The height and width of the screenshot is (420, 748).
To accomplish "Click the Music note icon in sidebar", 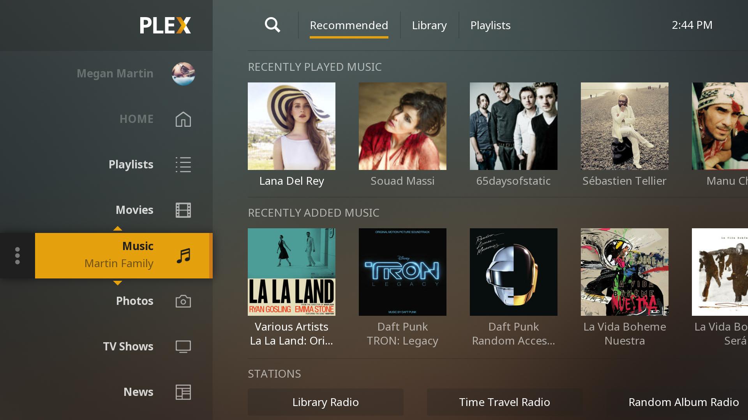I will point(183,255).
